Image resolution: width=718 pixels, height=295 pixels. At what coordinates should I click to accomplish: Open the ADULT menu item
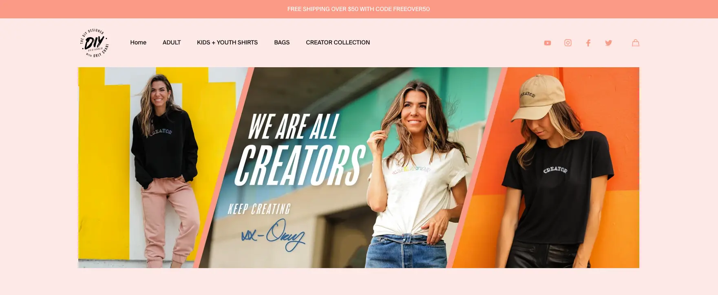(x=172, y=42)
